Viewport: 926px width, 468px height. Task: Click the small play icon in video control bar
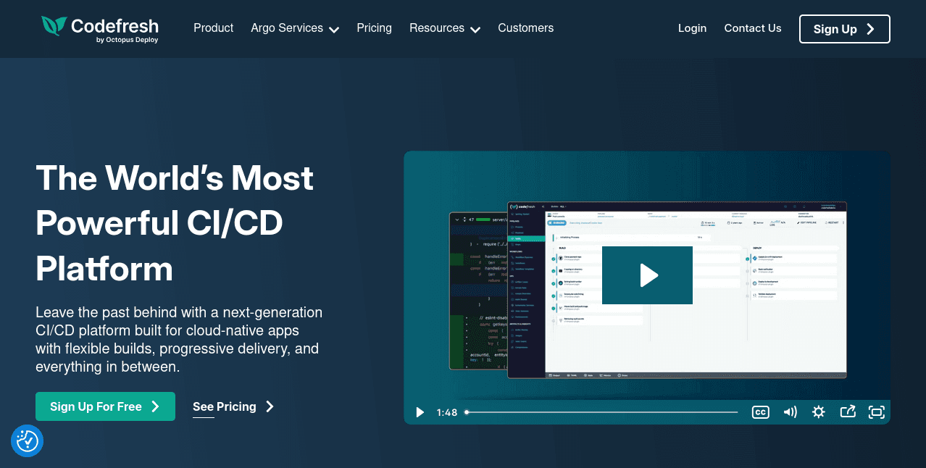[420, 412]
